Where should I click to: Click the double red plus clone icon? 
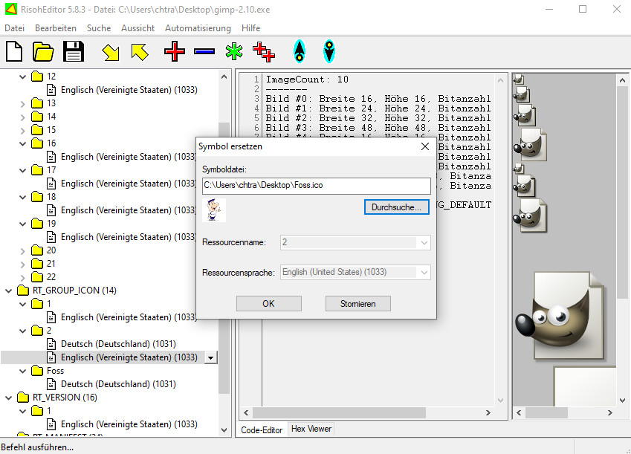click(x=264, y=51)
